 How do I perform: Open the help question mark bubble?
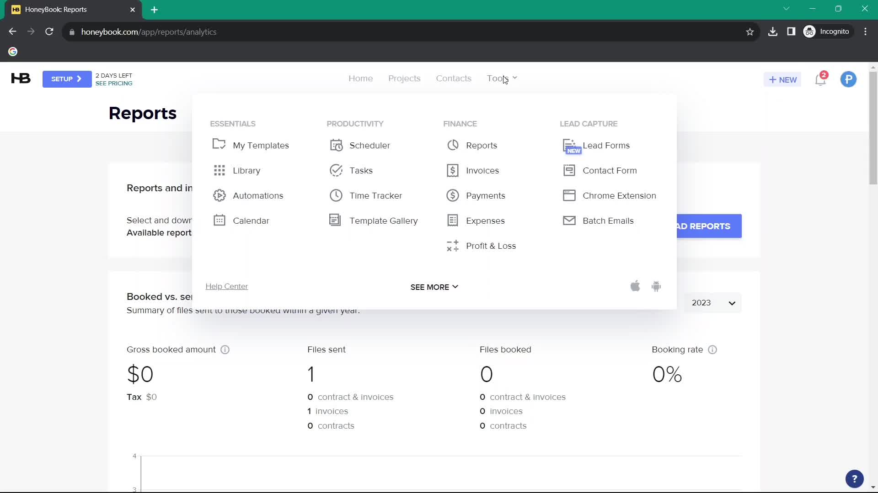854,479
